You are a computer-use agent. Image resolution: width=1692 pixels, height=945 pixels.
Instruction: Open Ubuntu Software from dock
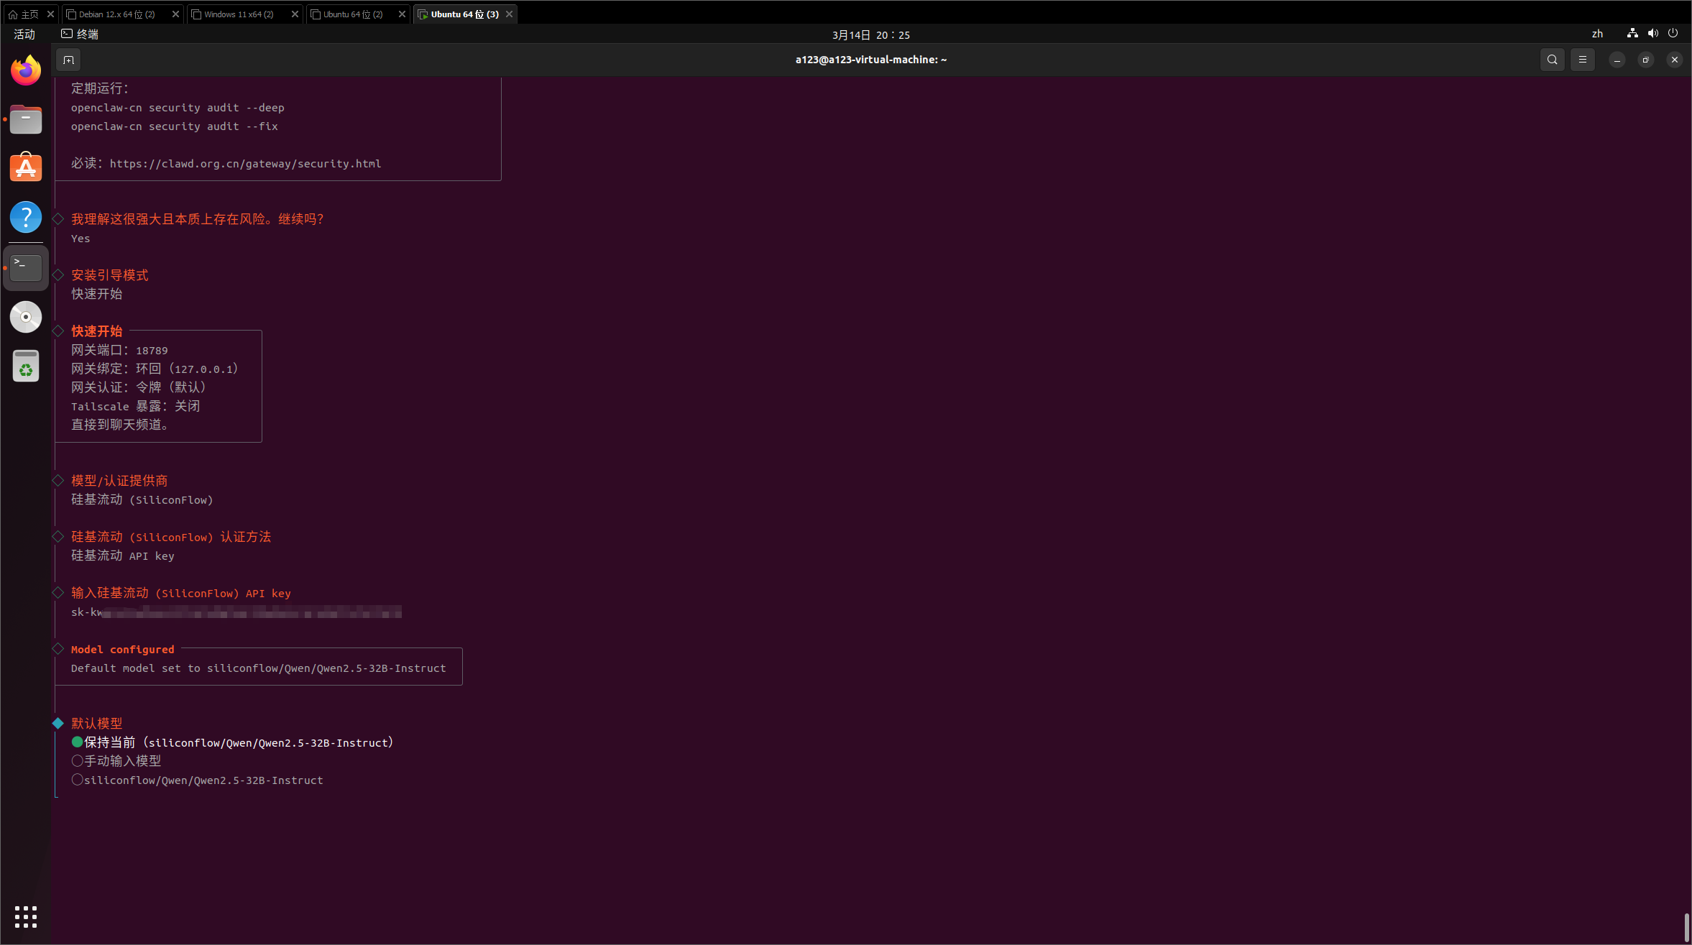click(26, 168)
